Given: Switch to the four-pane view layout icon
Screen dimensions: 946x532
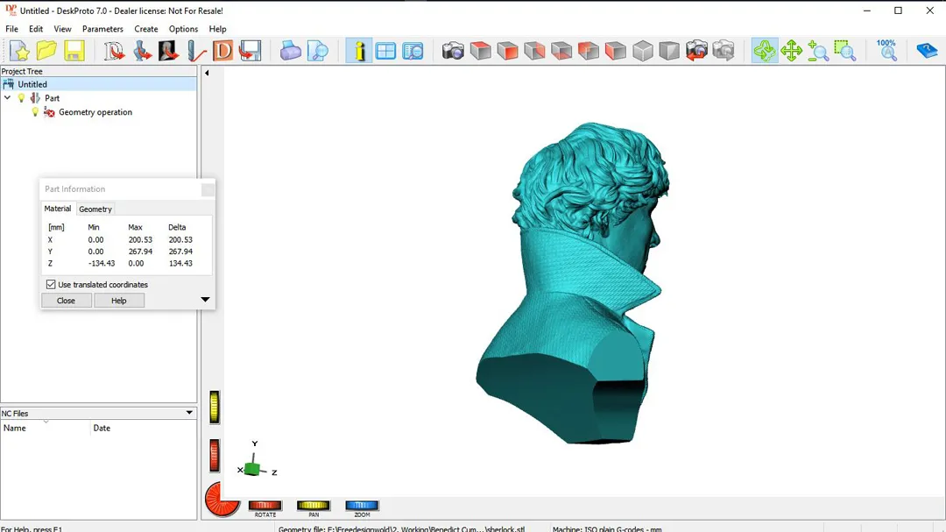Looking at the screenshot, I should coord(385,52).
